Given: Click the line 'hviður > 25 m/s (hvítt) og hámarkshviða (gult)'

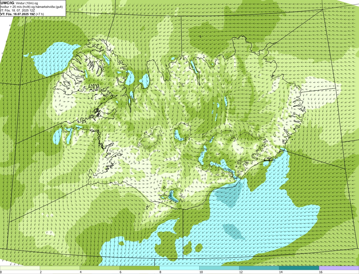Looking at the screenshot, I should (x=32, y=7).
